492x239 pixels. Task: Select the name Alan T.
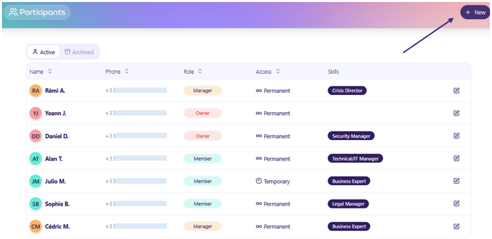(x=54, y=159)
